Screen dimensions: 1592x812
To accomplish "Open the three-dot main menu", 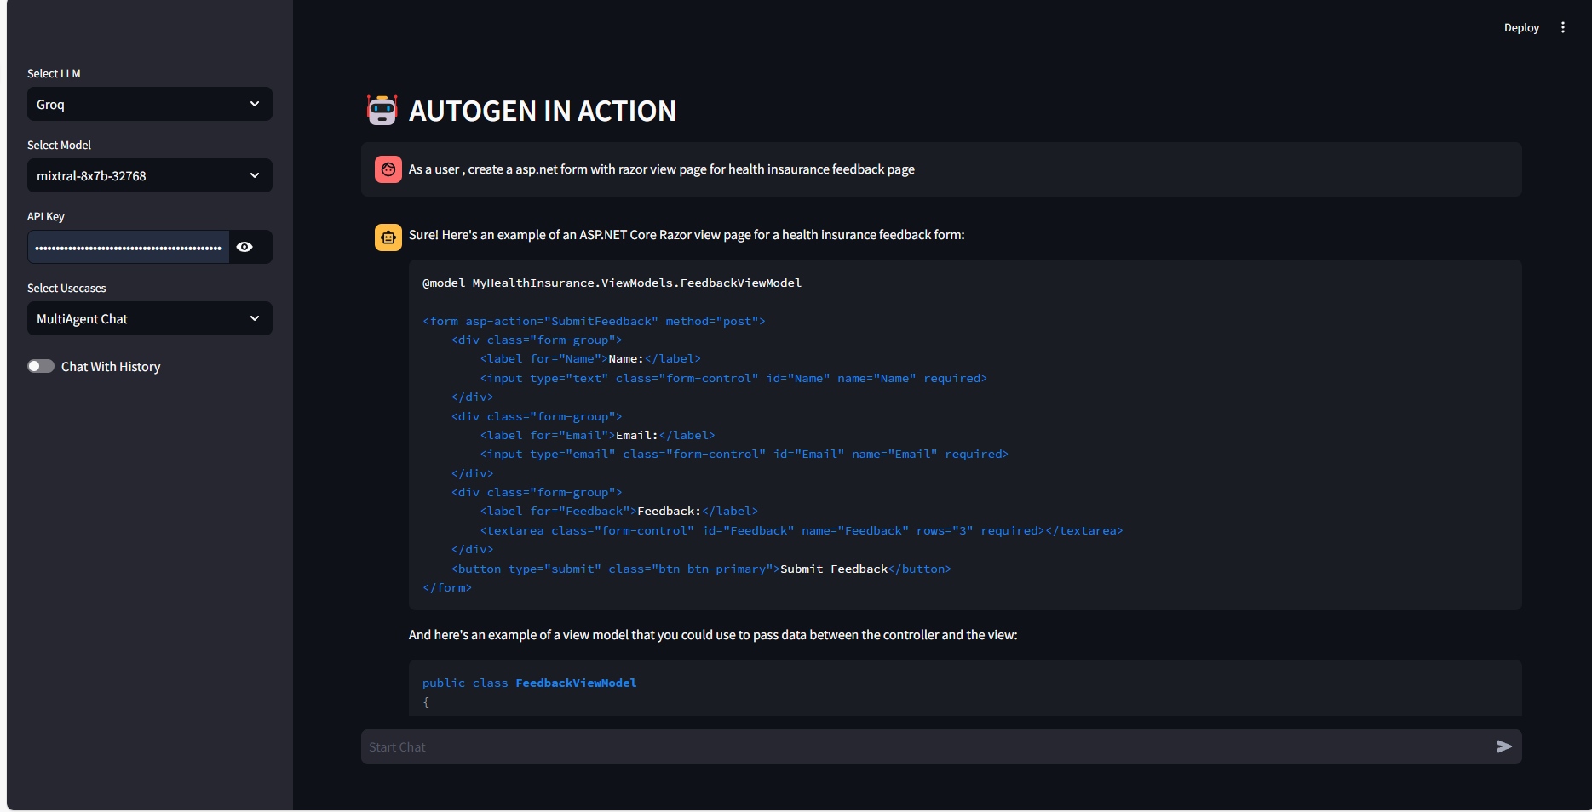I will click(x=1562, y=28).
